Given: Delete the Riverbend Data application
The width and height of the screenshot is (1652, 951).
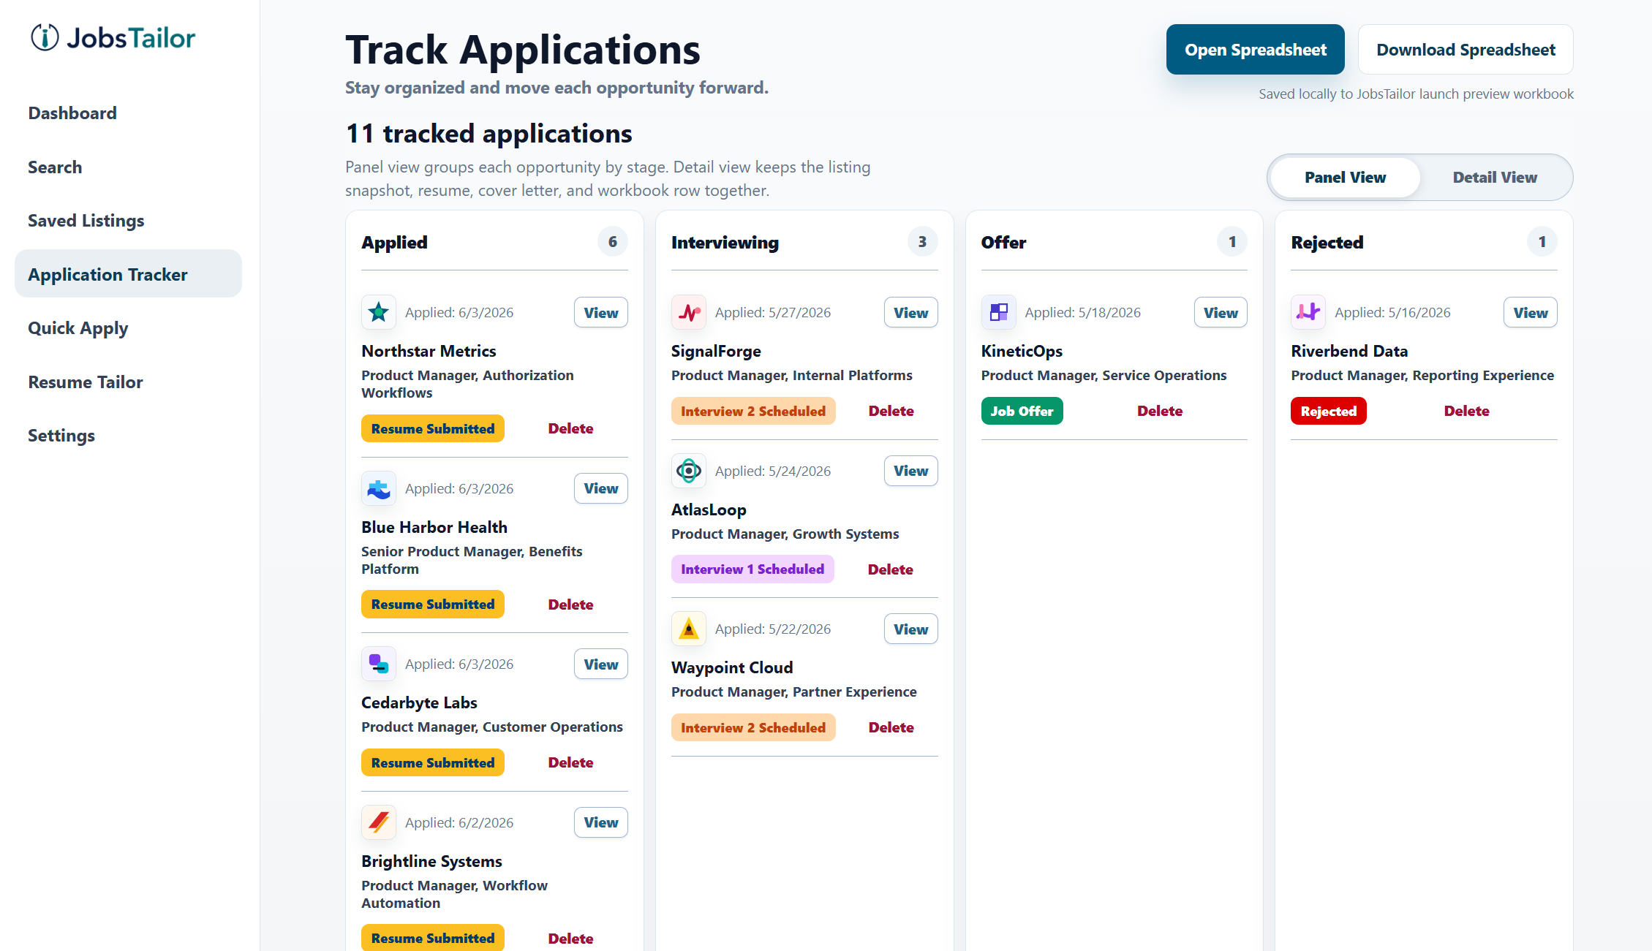Looking at the screenshot, I should (x=1466, y=411).
